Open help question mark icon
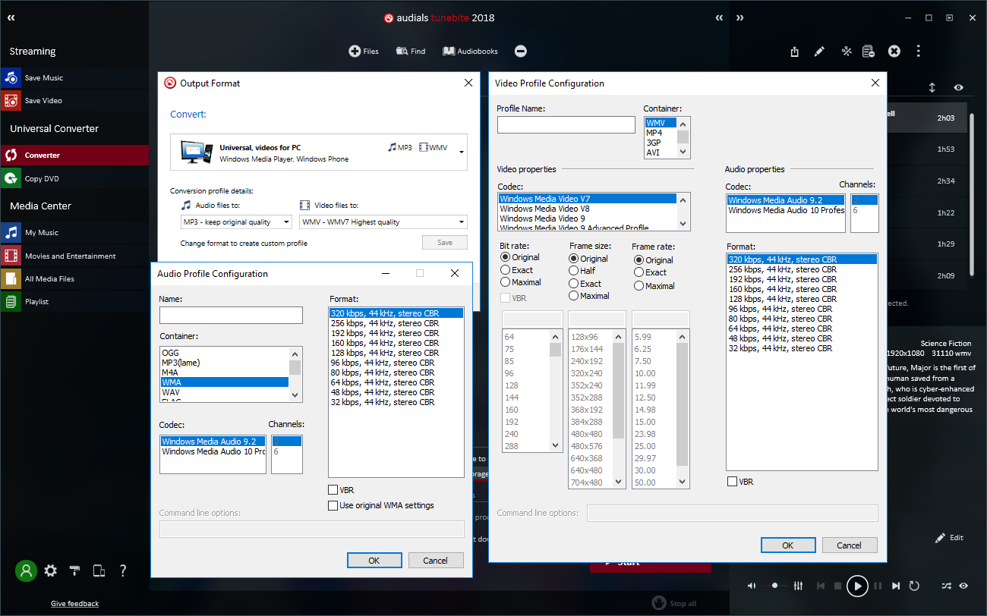The image size is (987, 616). pyautogui.click(x=123, y=570)
